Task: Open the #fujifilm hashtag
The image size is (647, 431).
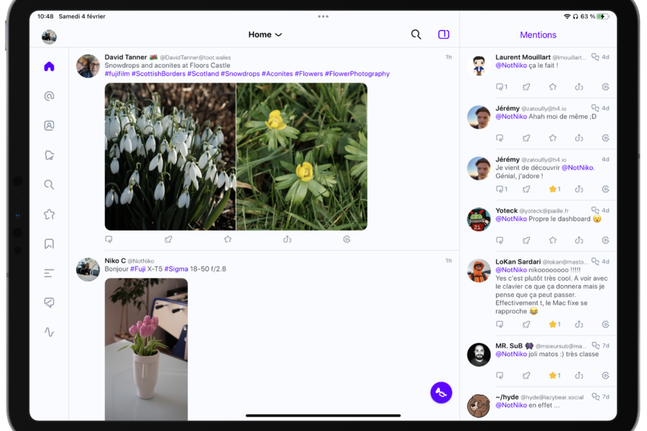Action: click(x=117, y=74)
